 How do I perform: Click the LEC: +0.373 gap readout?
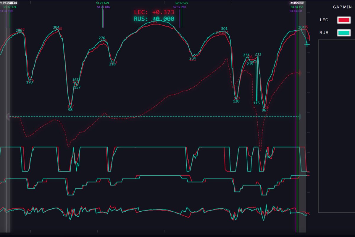click(x=154, y=12)
